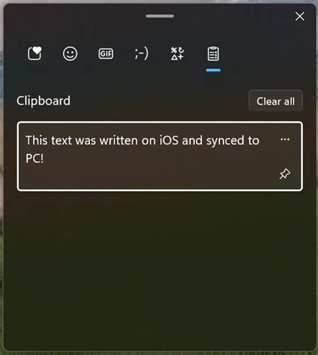318x355 pixels.
Task: Open See more options for clipboard item
Action: click(x=284, y=139)
